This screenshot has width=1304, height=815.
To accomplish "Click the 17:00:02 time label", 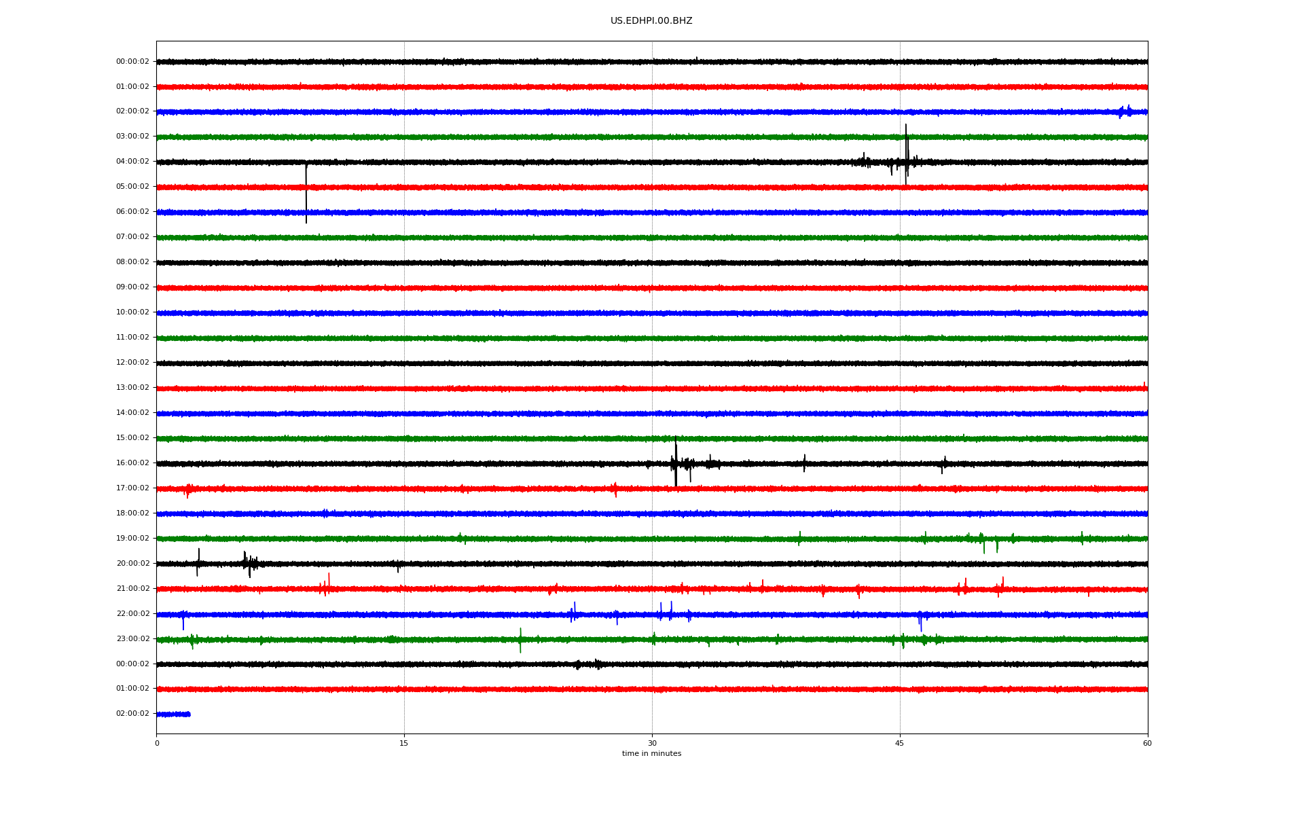I will pyautogui.click(x=132, y=488).
